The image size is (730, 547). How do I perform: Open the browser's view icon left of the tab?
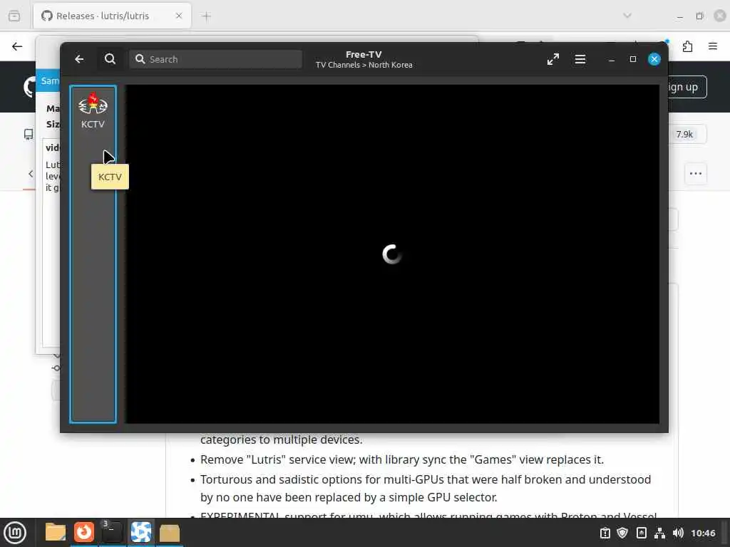click(14, 16)
